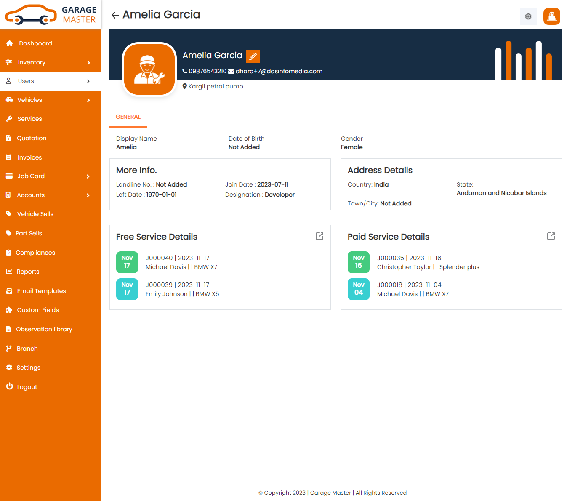Open Free Service Details external link icon

click(x=319, y=236)
